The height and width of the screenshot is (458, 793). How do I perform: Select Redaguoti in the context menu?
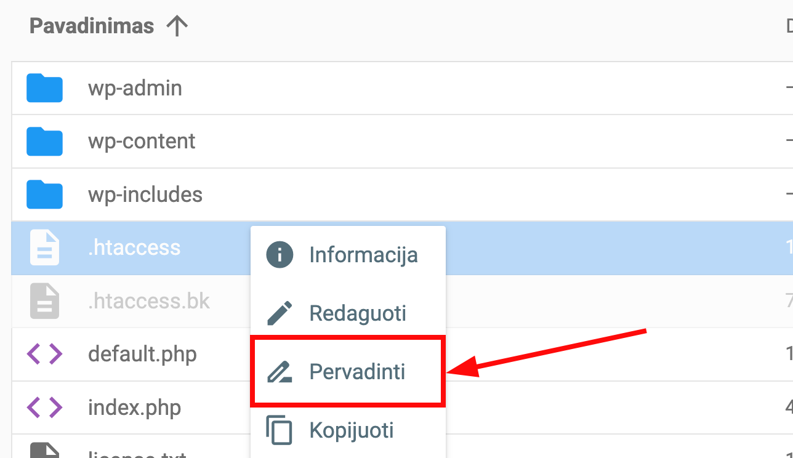point(357,313)
